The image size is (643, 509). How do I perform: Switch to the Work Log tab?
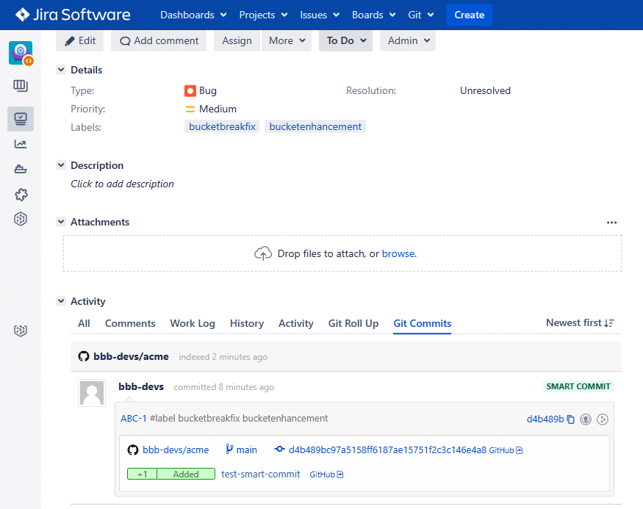click(193, 323)
